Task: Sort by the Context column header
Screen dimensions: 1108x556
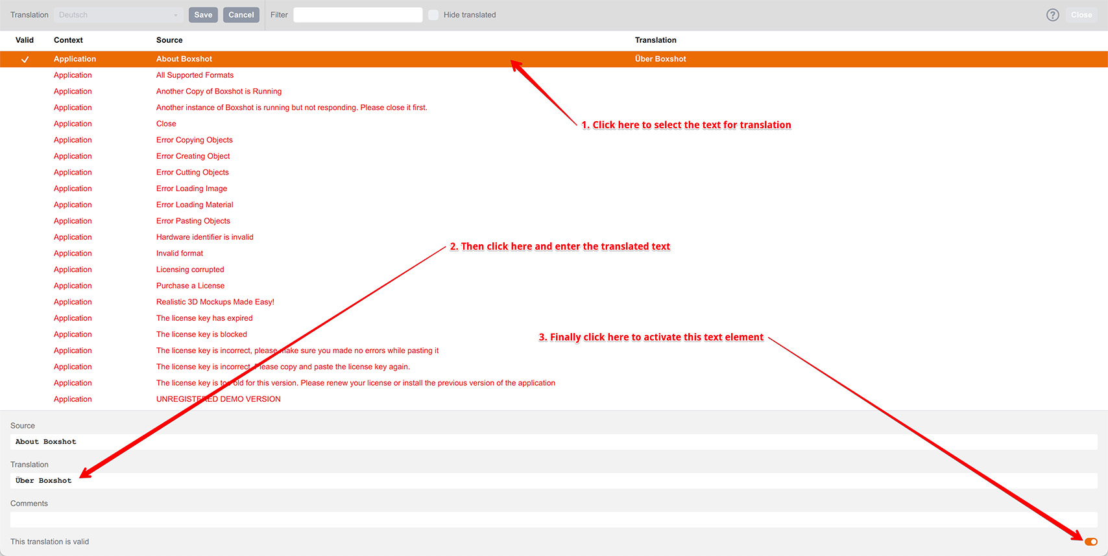Action: click(68, 40)
